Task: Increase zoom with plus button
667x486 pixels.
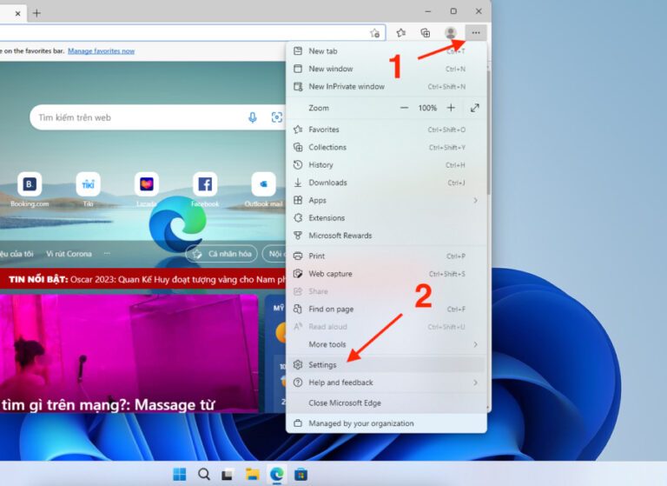Action: (x=451, y=108)
